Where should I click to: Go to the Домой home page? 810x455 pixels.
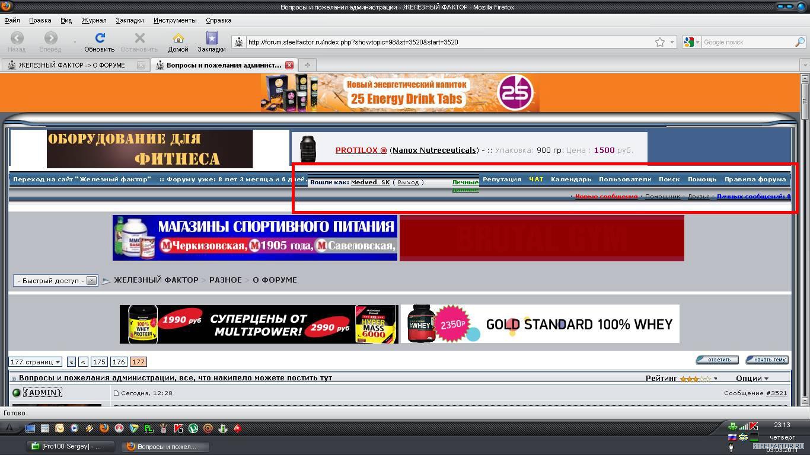click(x=178, y=38)
